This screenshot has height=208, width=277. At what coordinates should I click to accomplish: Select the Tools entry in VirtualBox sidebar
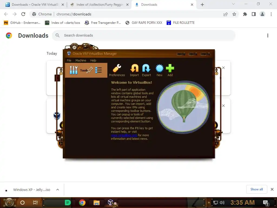click(86, 70)
